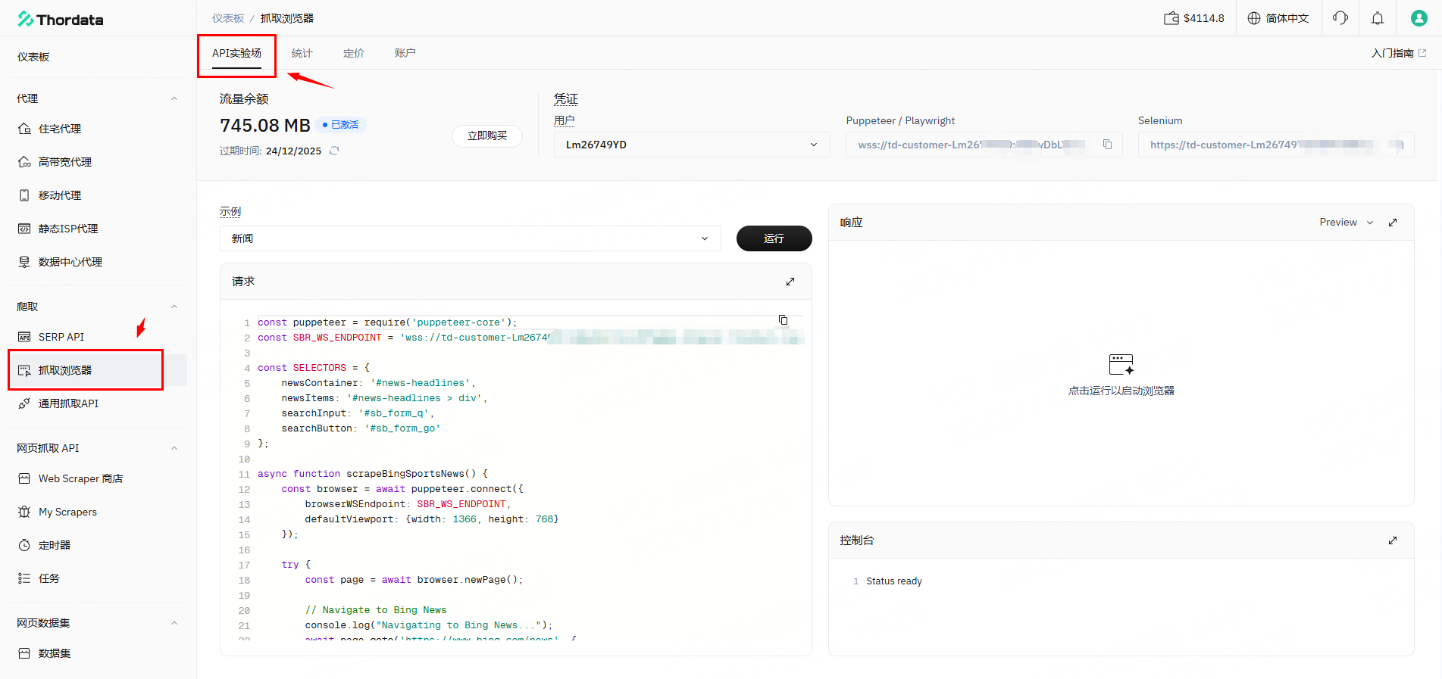Copy the request code snippet

[x=783, y=320]
